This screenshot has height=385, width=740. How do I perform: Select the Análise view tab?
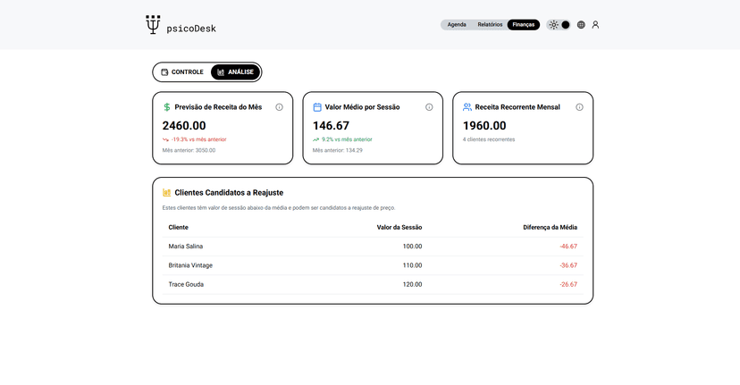pos(235,72)
